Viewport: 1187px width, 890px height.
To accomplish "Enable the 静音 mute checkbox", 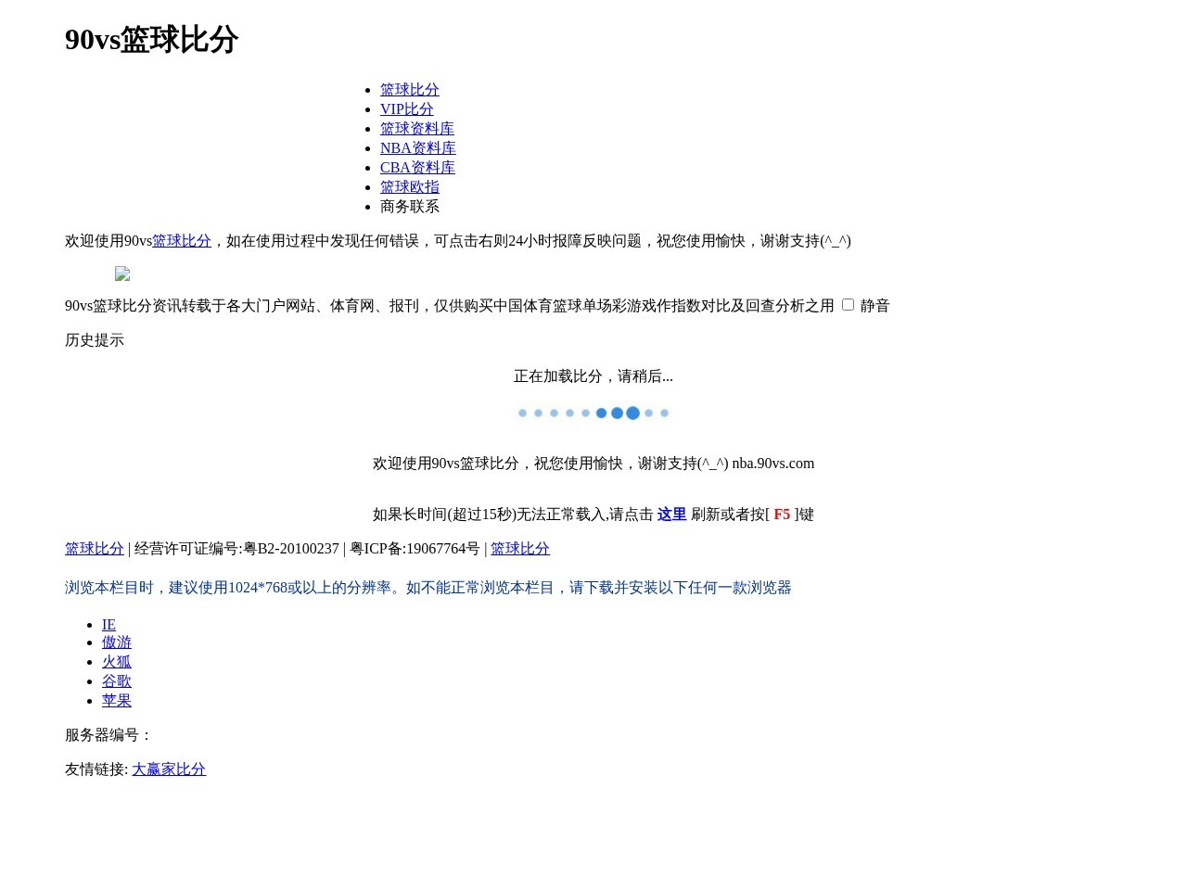I will (x=847, y=304).
